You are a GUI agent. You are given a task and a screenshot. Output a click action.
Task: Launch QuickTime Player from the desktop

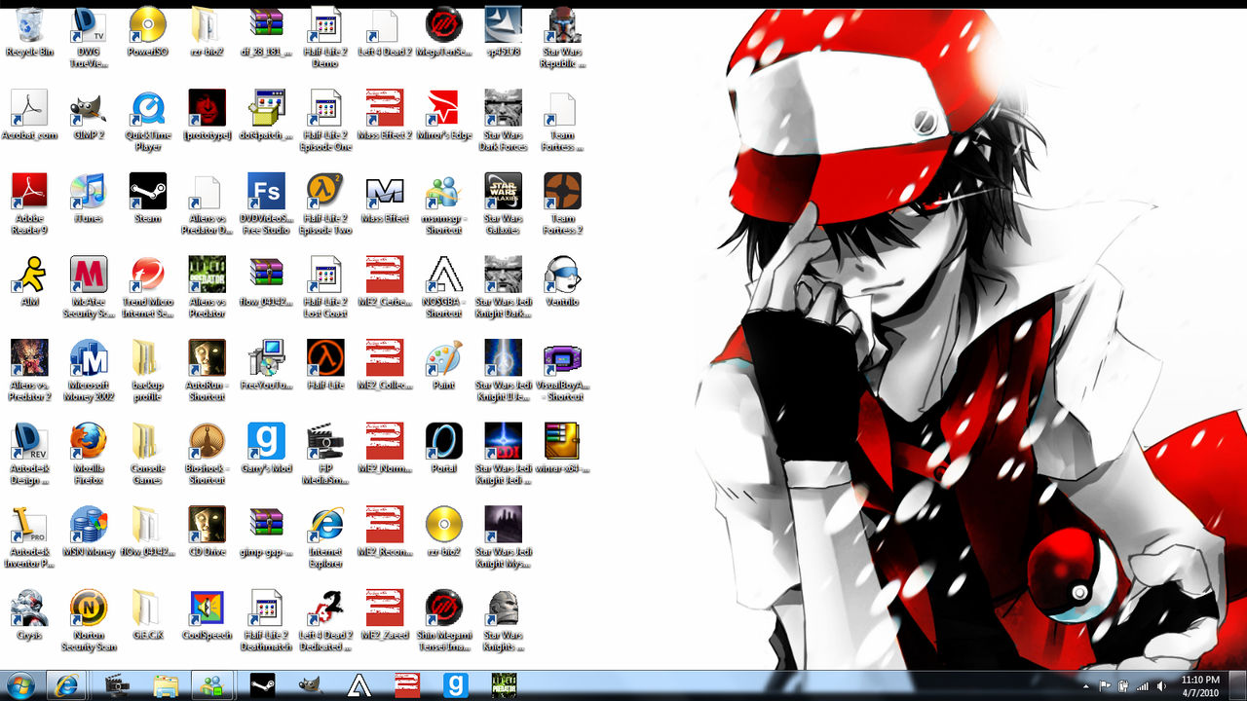(x=147, y=121)
